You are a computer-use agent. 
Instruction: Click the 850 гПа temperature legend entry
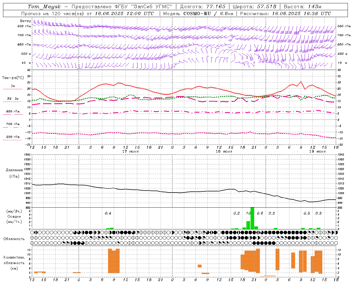pyautogui.click(x=13, y=112)
